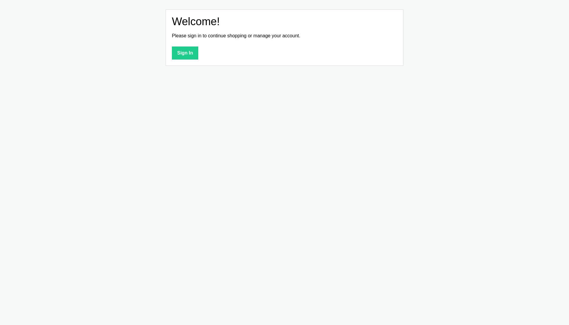Click the word "Please" starting the message

(x=179, y=36)
